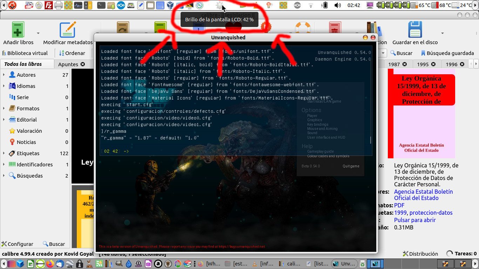Select Graphics in Unvanquished Options
479x269 pixels.
[x=315, y=120]
